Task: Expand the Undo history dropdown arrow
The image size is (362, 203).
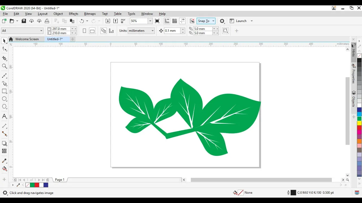Action: pos(87,21)
